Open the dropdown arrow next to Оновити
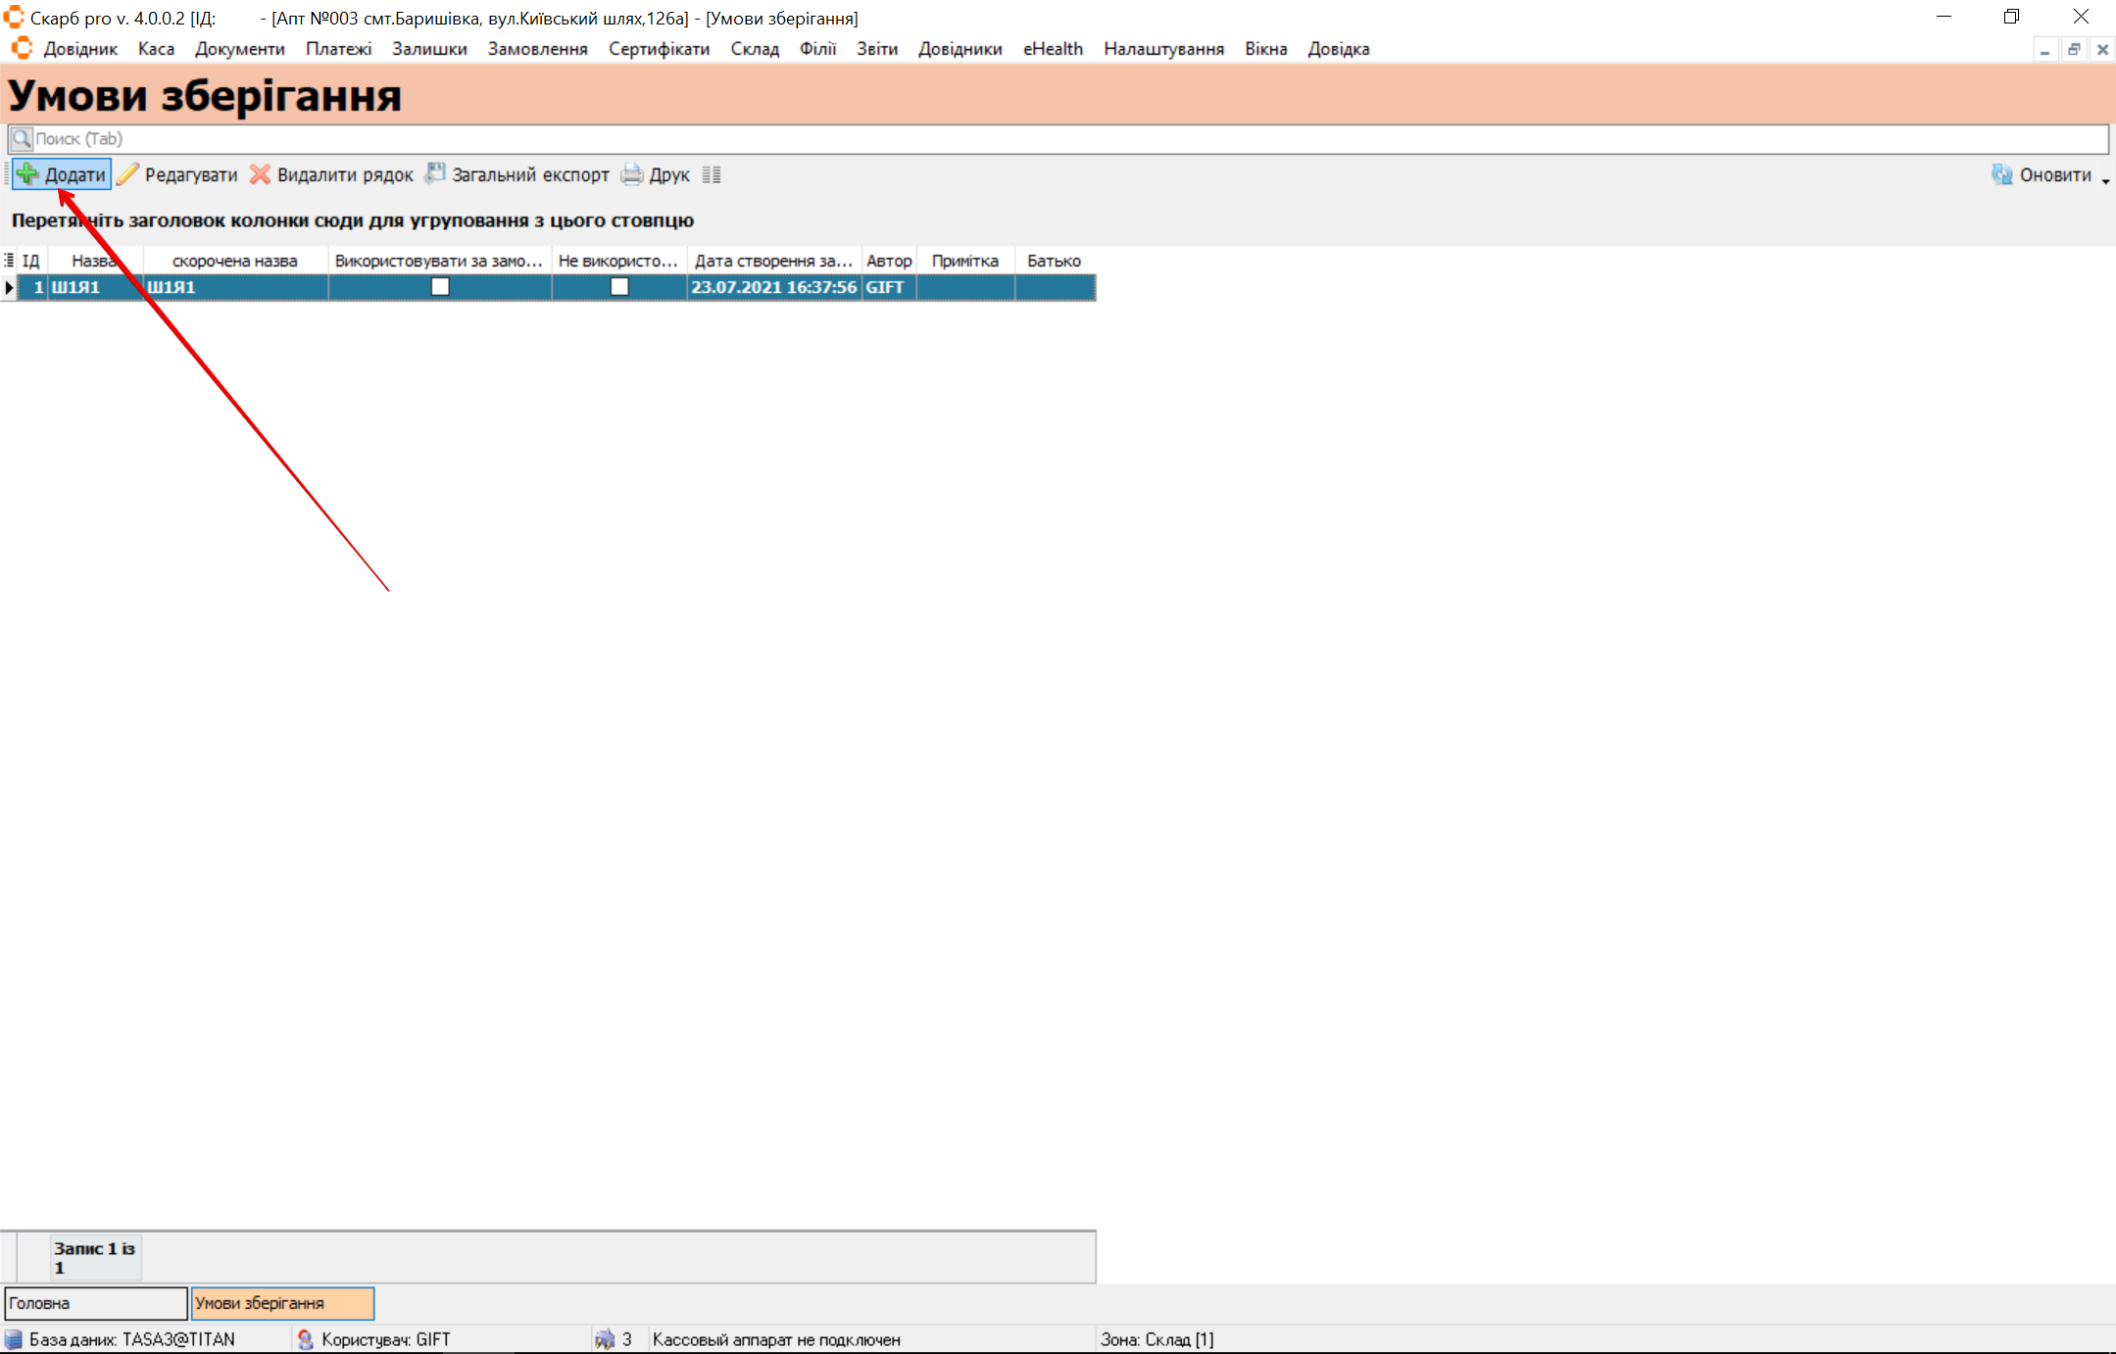The height and width of the screenshot is (1354, 2116). click(x=2105, y=180)
